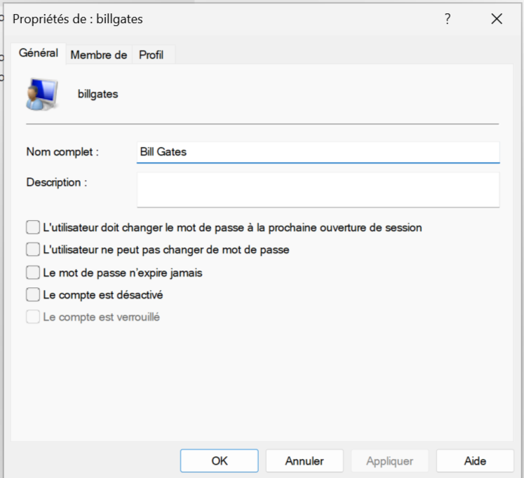
Task: Click the billgates user account icon
Action: (42, 95)
